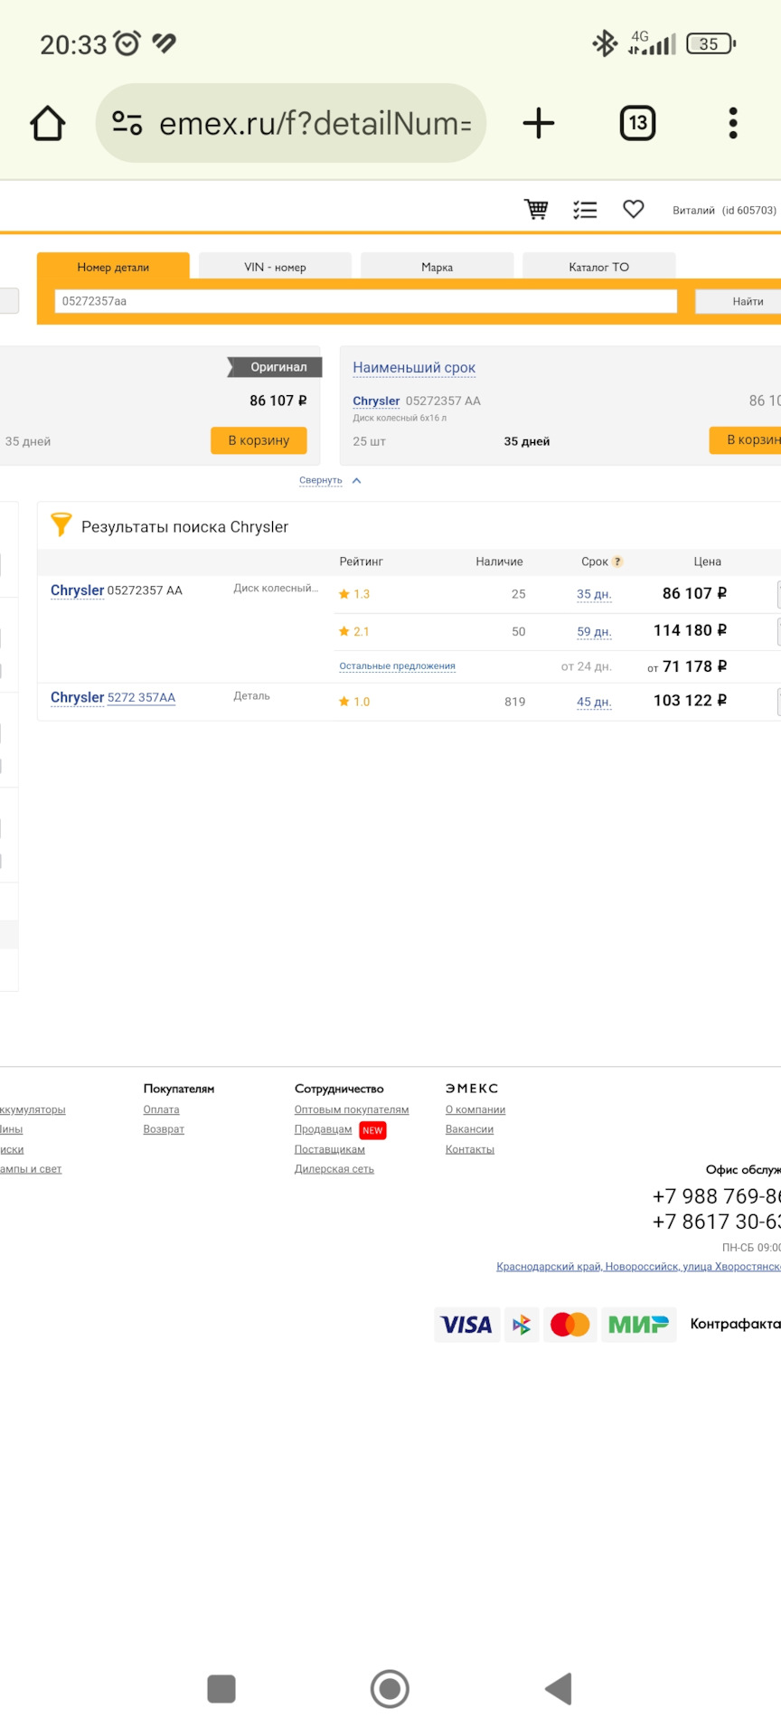The height and width of the screenshot is (1736, 781).
Task: Open Chrysler 05272357 AA brand link
Action: 77,590
